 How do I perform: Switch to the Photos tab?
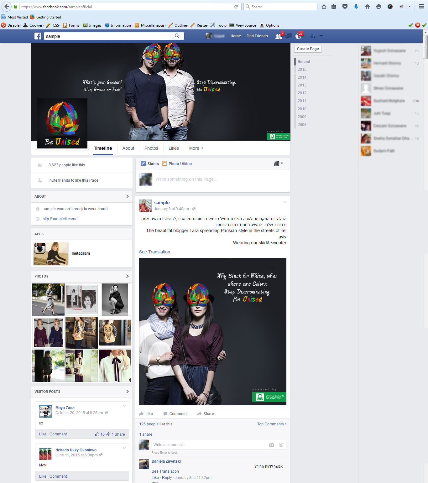151,148
